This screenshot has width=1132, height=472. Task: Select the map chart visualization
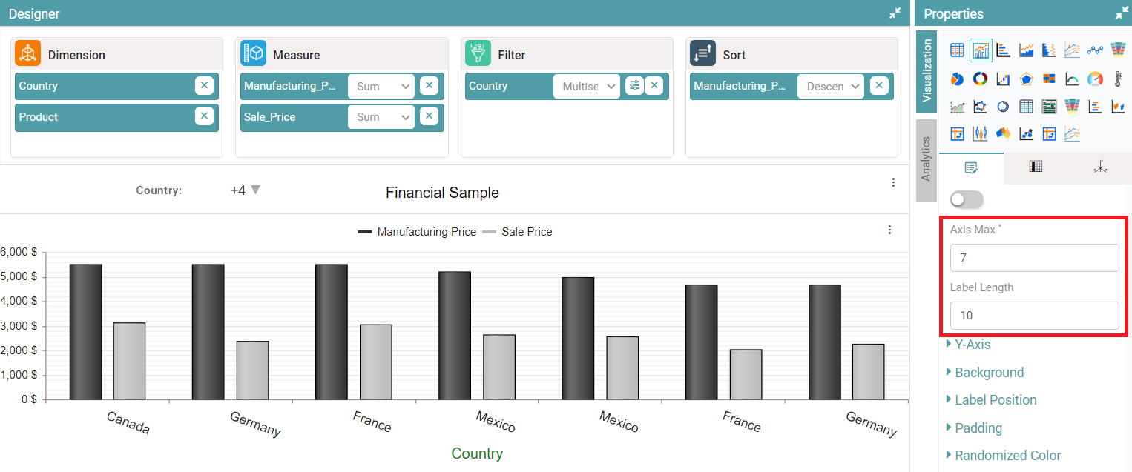(x=1003, y=134)
